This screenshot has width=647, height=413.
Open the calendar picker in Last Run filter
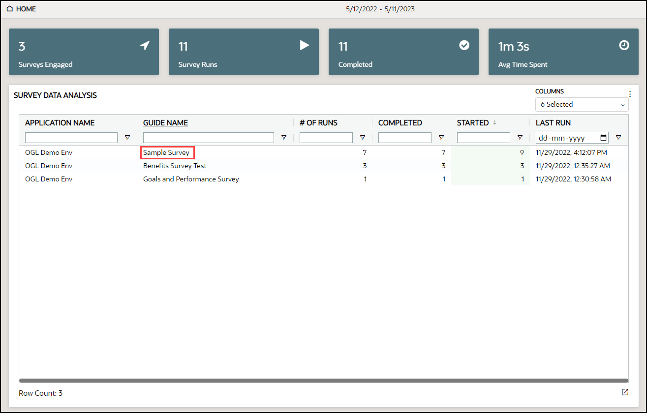pyautogui.click(x=603, y=138)
